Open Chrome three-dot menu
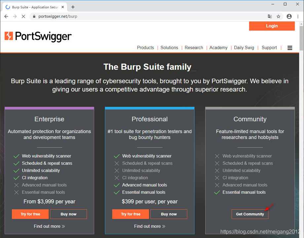This screenshot has width=304, height=238. pos(298,16)
